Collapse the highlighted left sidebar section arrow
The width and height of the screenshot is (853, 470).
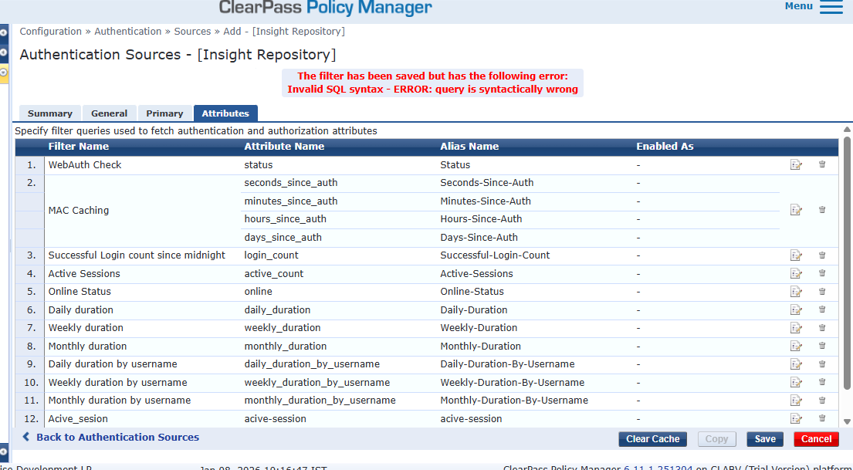[4, 72]
